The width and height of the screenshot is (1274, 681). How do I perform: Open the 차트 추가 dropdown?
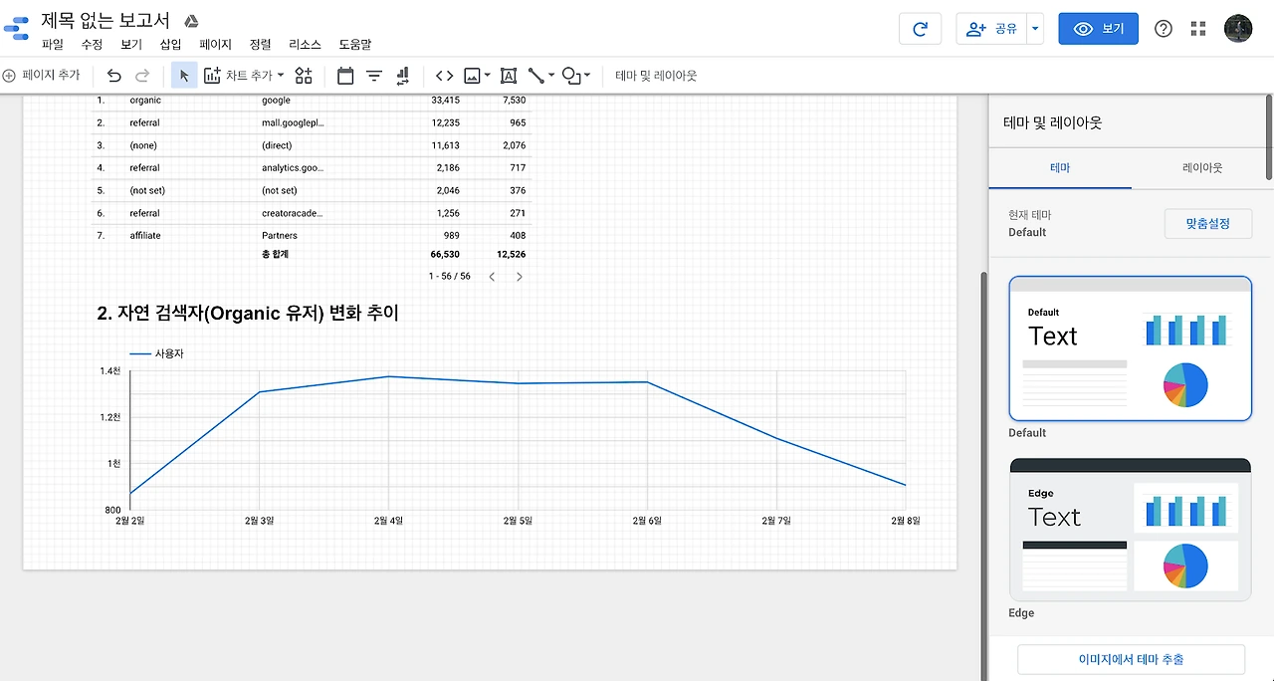tap(244, 76)
